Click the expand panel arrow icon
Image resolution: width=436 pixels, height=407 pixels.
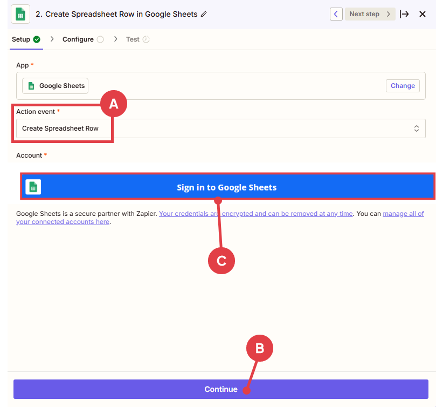pyautogui.click(x=404, y=14)
